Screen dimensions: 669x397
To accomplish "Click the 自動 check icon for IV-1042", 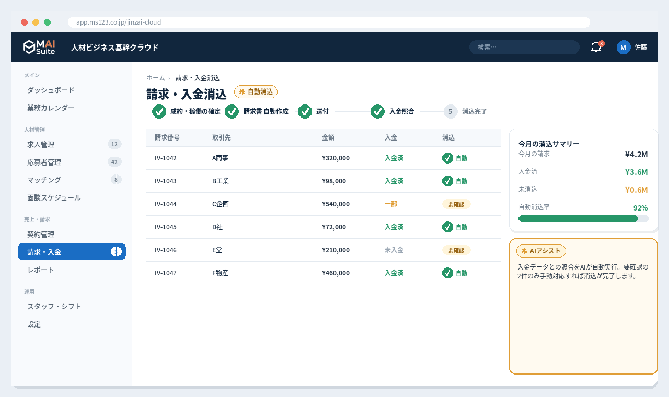I will click(x=447, y=158).
